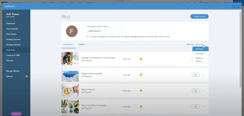The width and height of the screenshot is (244, 116).
Task: Edit the Grow Your Blog Community post
Action: click(x=196, y=106)
